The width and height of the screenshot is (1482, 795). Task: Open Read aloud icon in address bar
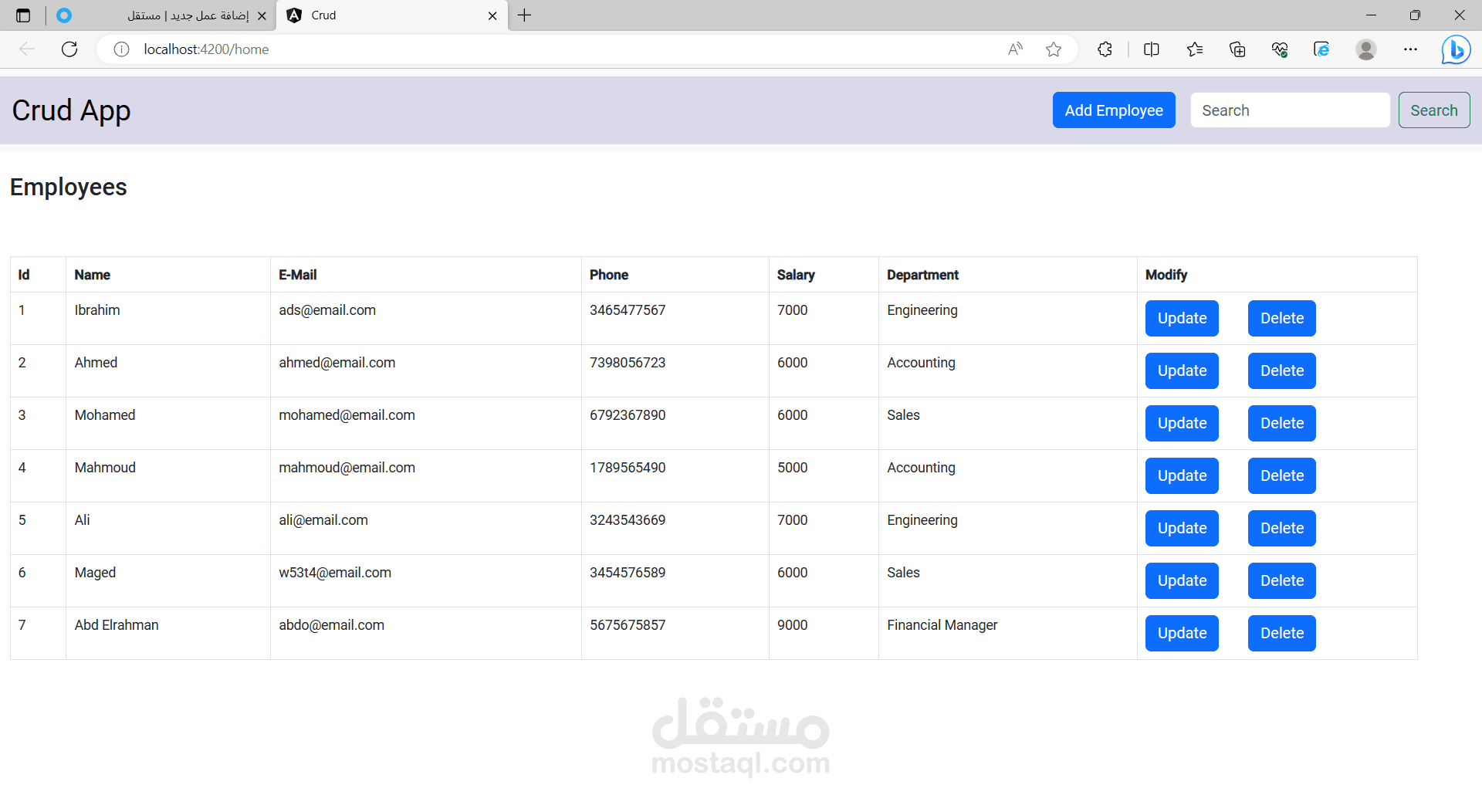click(1016, 49)
